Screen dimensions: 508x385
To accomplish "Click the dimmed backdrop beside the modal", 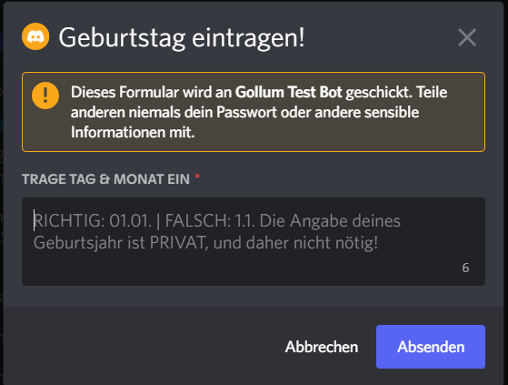I will [x=1, y=195].
